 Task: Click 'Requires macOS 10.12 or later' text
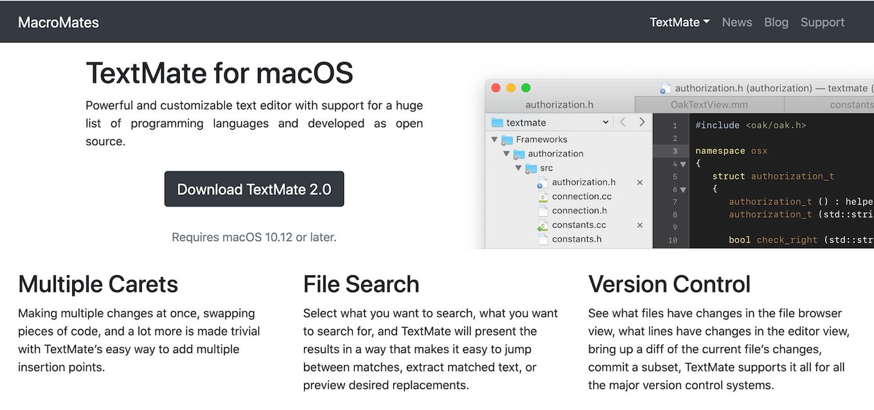254,237
